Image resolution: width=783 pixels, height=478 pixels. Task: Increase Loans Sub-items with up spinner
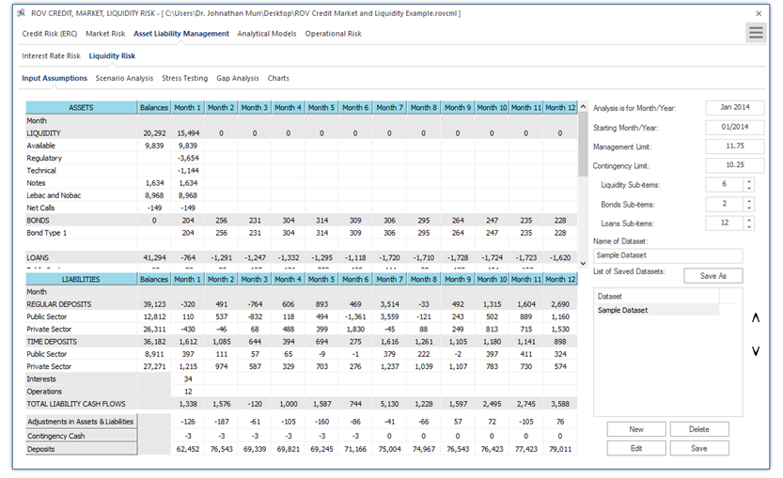[748, 220]
